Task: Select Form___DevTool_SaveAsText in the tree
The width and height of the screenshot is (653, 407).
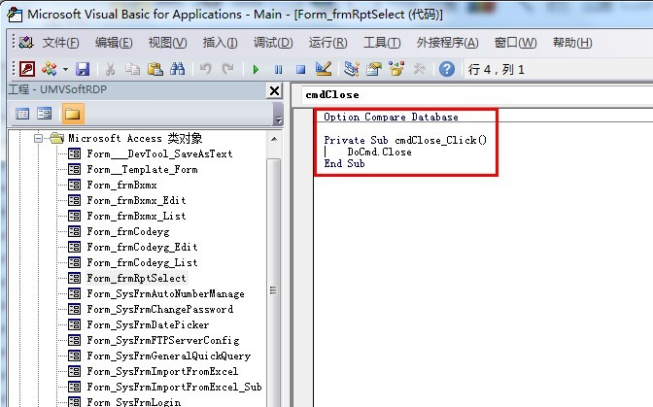Action: point(159,154)
